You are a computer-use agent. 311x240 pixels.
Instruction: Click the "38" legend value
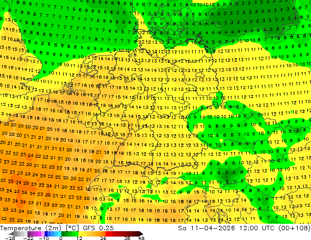pos(128,238)
